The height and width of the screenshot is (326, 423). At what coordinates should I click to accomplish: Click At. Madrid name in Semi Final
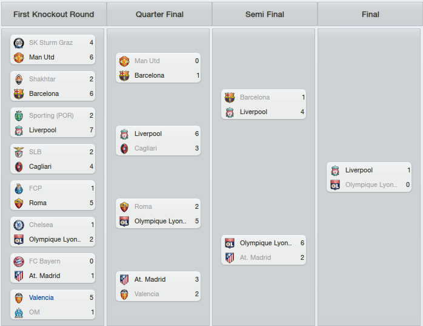tap(255, 257)
